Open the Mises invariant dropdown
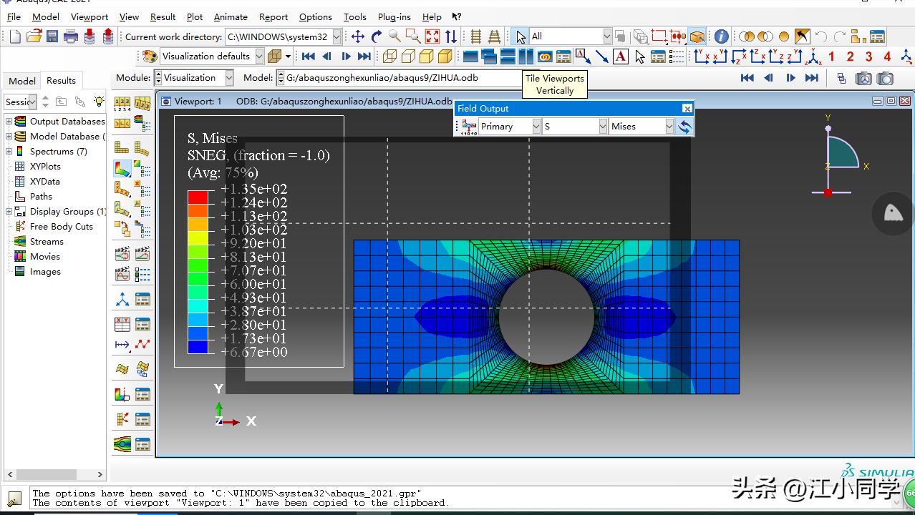Image resolution: width=915 pixels, height=515 pixels. [x=669, y=127]
